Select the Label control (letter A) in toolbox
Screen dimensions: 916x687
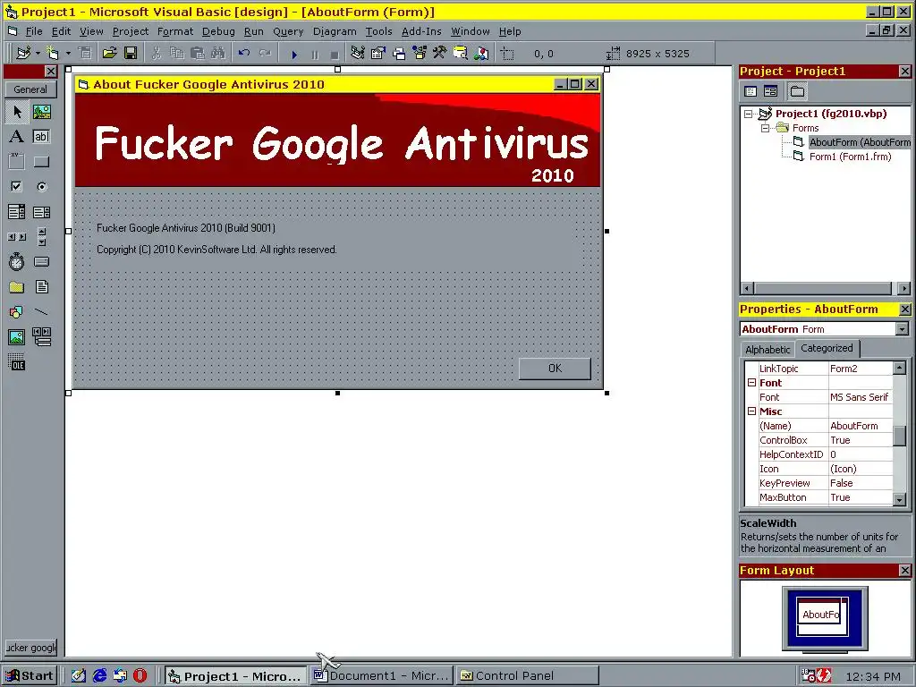17,137
